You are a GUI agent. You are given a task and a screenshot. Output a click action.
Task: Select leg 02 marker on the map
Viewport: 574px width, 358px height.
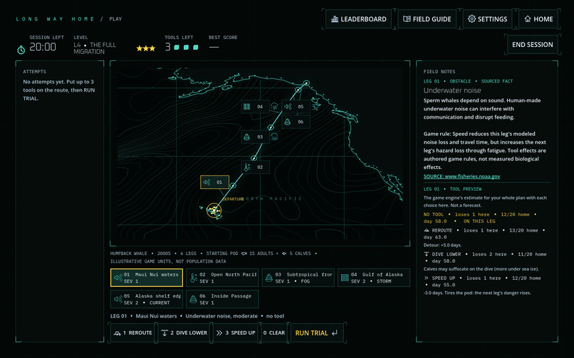click(255, 167)
